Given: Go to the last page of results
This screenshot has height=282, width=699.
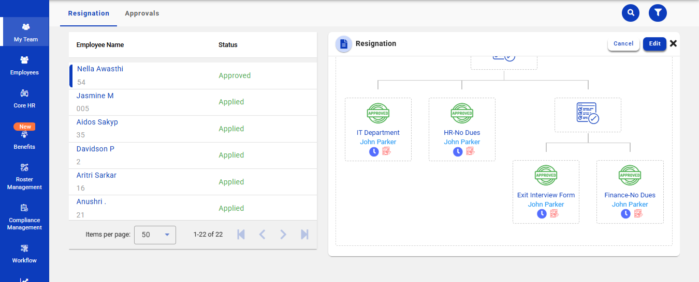Looking at the screenshot, I should pyautogui.click(x=304, y=234).
